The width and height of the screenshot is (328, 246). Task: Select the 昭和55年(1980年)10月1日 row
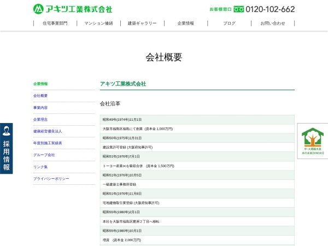pos(197,231)
